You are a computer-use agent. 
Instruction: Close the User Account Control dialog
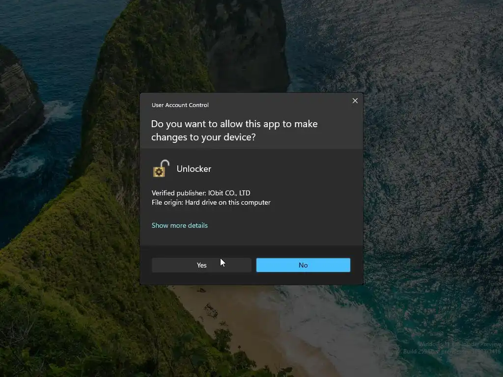[355, 101]
